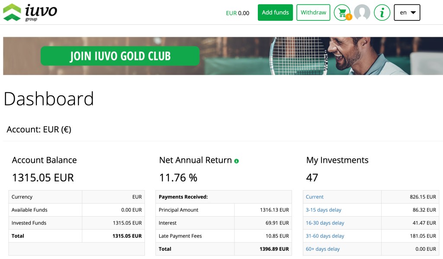Open the 'Current' investments link
This screenshot has width=443, height=259.
(315, 197)
